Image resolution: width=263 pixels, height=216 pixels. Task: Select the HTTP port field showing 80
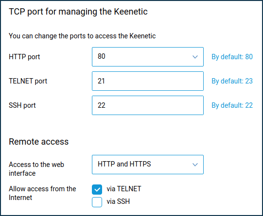(148, 57)
